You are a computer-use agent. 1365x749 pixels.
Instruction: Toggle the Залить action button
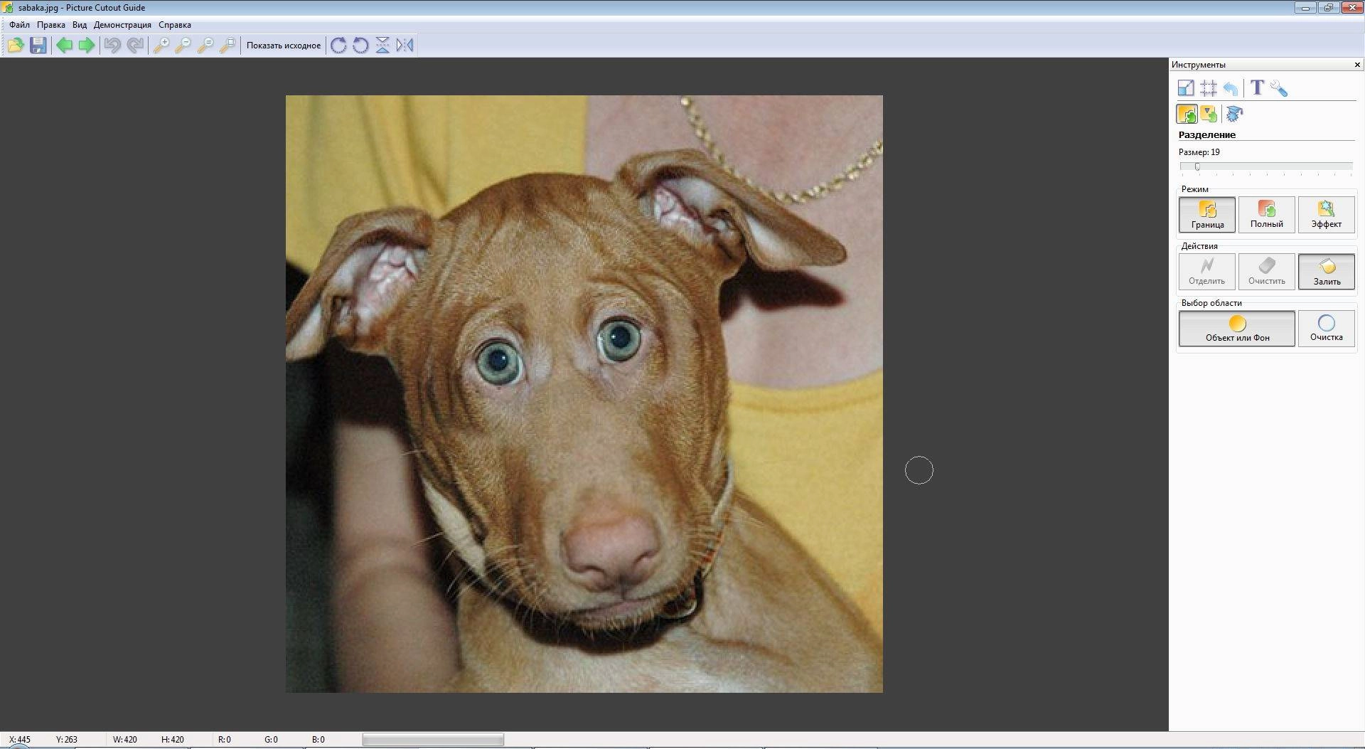[x=1326, y=271]
